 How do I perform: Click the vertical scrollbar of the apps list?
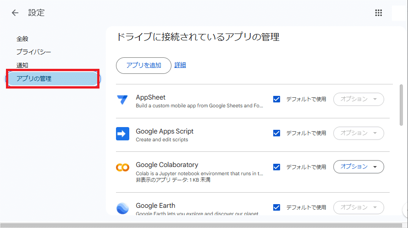401,105
